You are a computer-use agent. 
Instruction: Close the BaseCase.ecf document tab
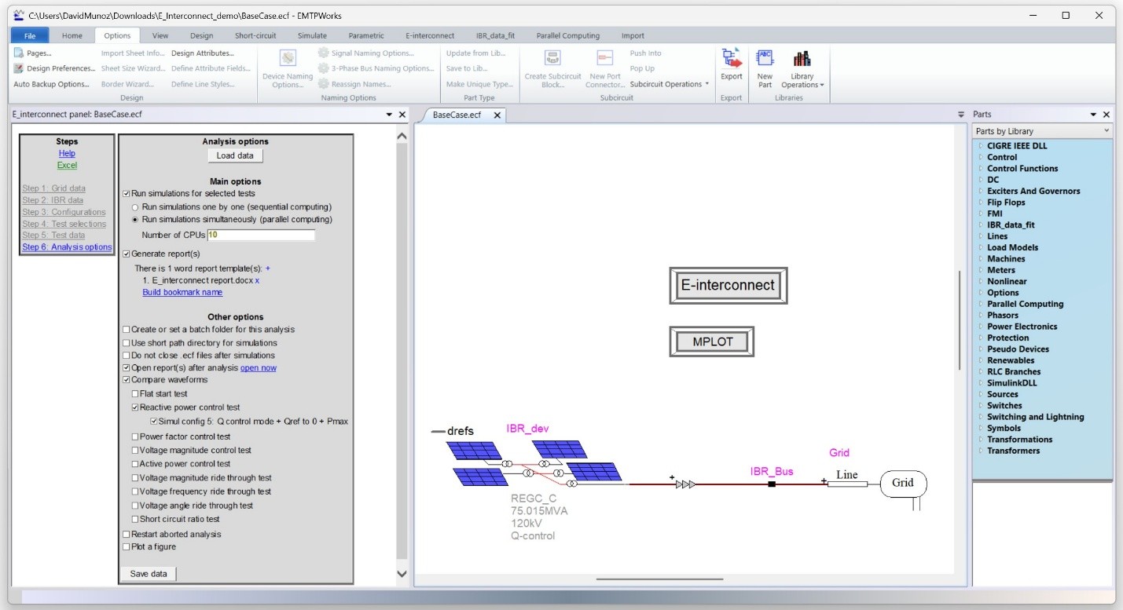(497, 115)
